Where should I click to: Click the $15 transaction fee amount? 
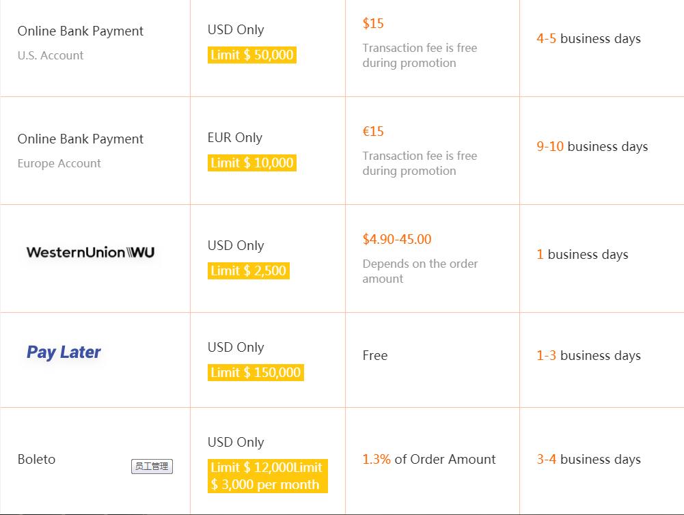click(373, 24)
